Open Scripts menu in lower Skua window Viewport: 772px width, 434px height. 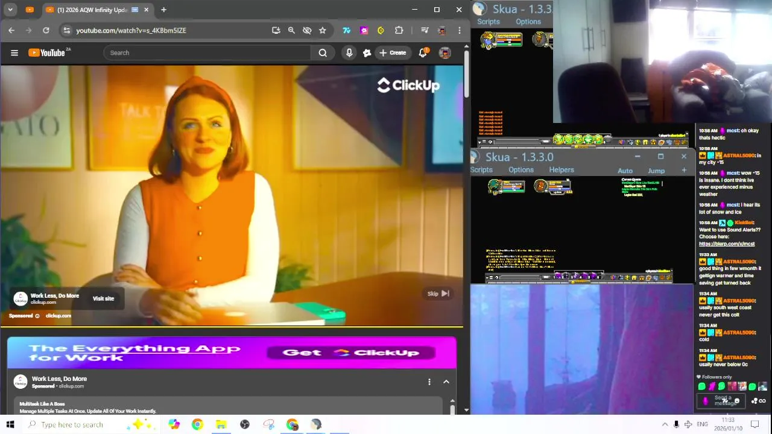(481, 170)
